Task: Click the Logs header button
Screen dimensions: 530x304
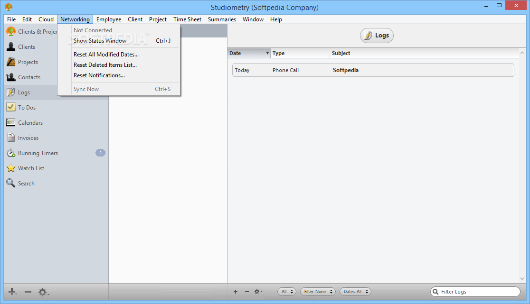Action: pos(377,36)
